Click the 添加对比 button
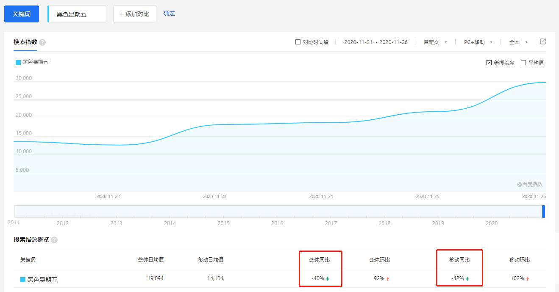This screenshot has height=292, width=559. coord(135,14)
